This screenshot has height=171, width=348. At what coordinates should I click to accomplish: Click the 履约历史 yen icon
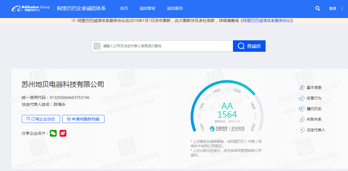click(x=302, y=109)
